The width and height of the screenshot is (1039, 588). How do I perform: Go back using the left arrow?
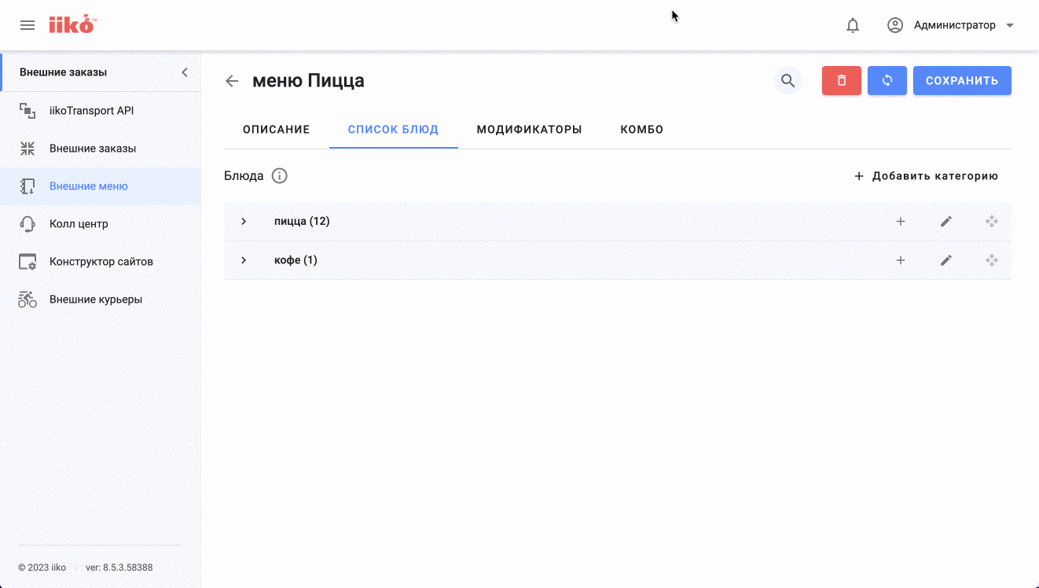coord(232,81)
